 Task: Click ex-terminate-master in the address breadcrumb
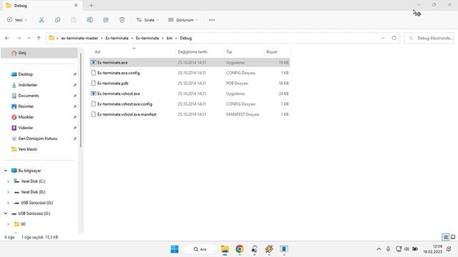click(x=79, y=38)
